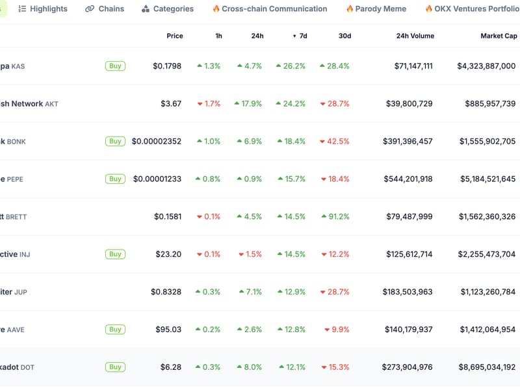520x390 pixels.
Task: Click the Chains icon in the tab bar
Action: pyautogui.click(x=90, y=9)
